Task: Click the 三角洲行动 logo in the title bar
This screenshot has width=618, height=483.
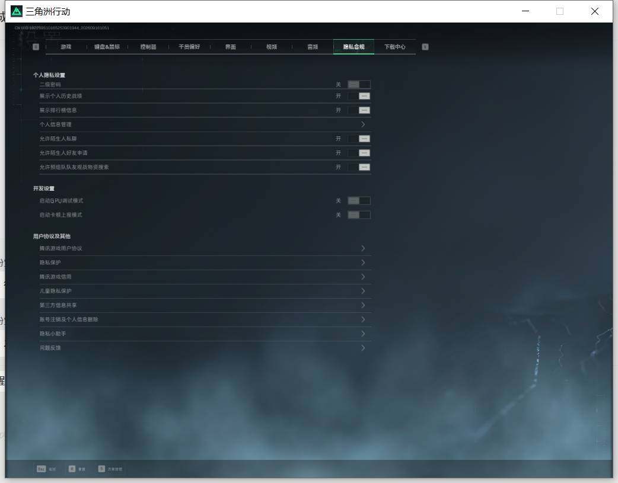Action: [x=16, y=11]
